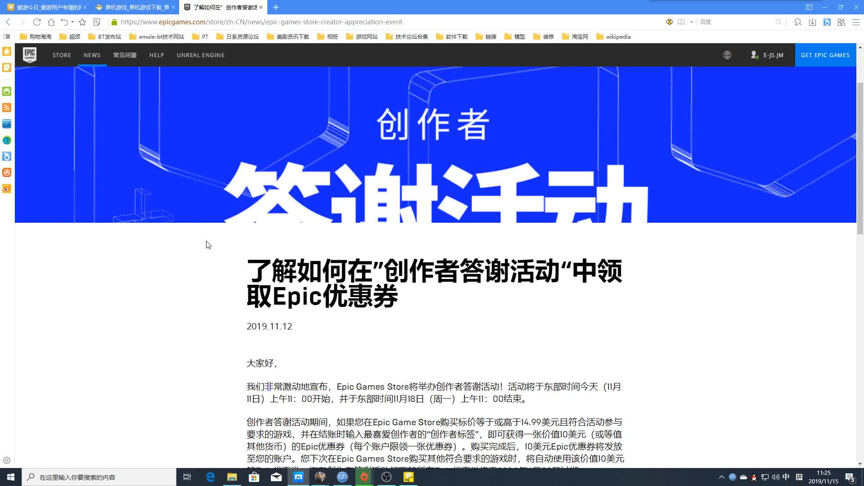864x486 pixels.
Task: Open the wikipedia bookmarks folder
Action: tap(613, 36)
